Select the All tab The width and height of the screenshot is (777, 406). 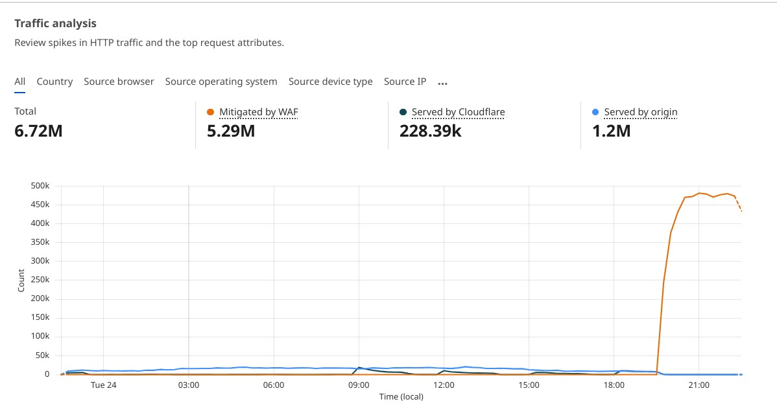tap(20, 82)
